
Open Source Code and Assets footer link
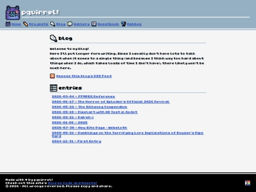tap(73, 183)
